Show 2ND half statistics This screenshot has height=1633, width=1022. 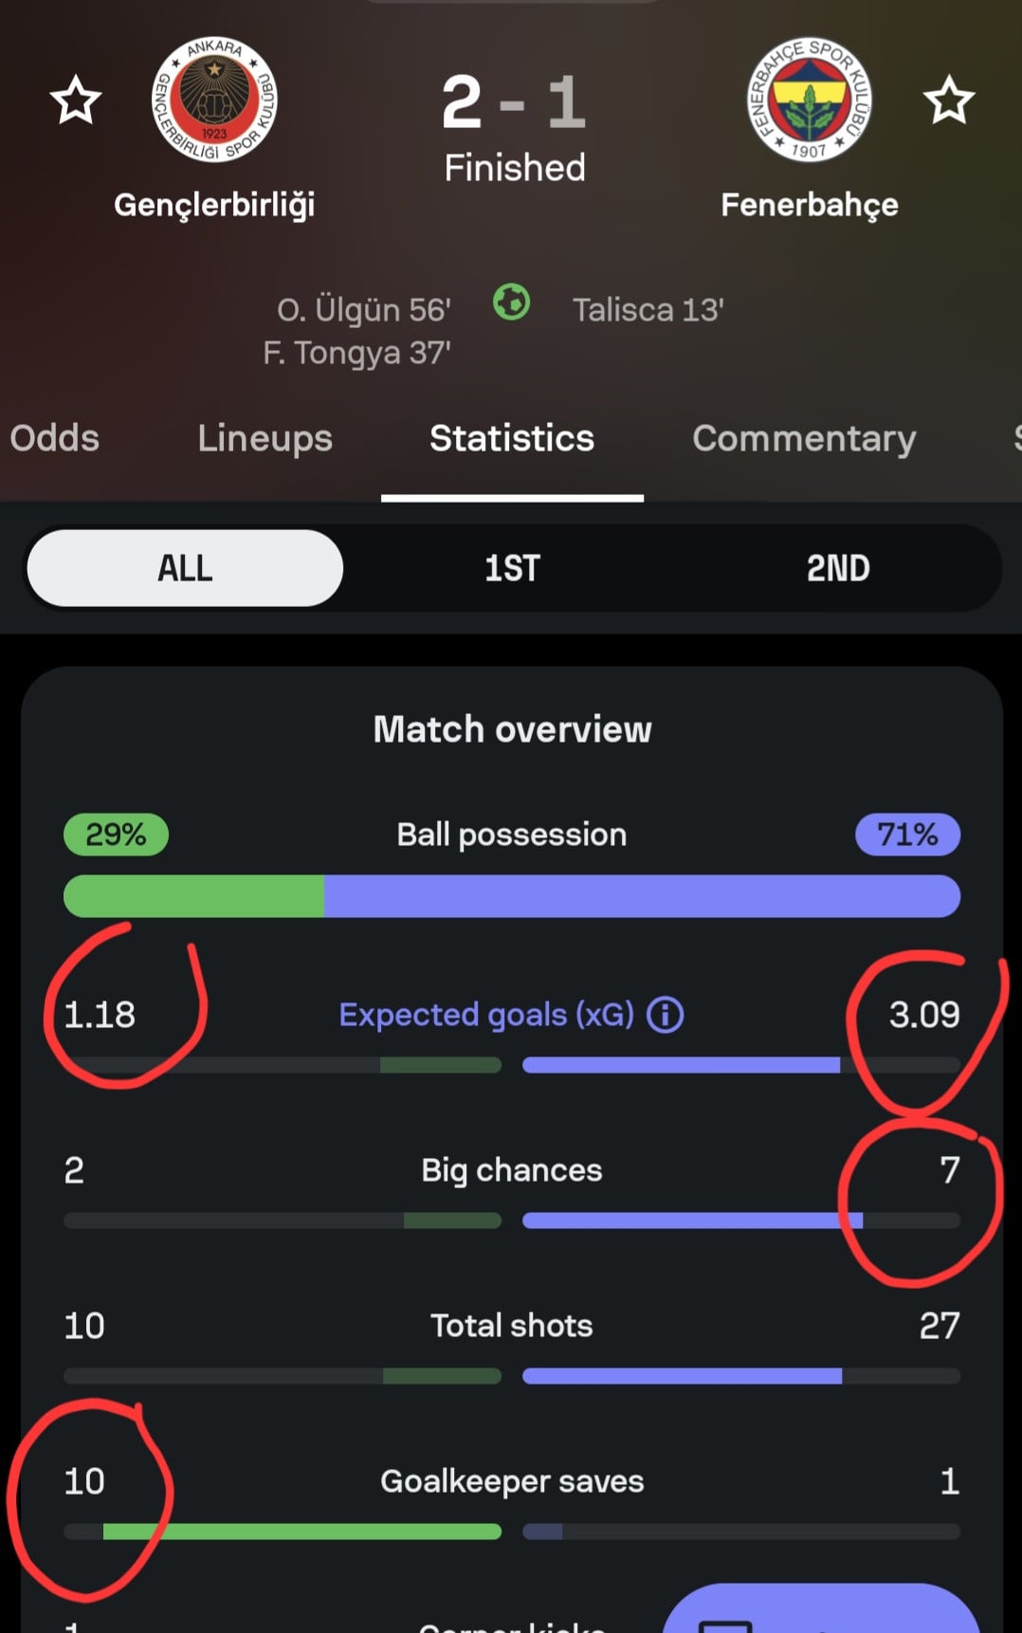pos(838,568)
